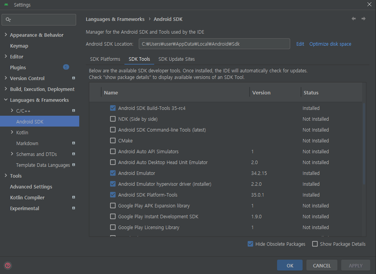Expand the Editor section arrow
The height and width of the screenshot is (274, 376).
tap(6, 56)
